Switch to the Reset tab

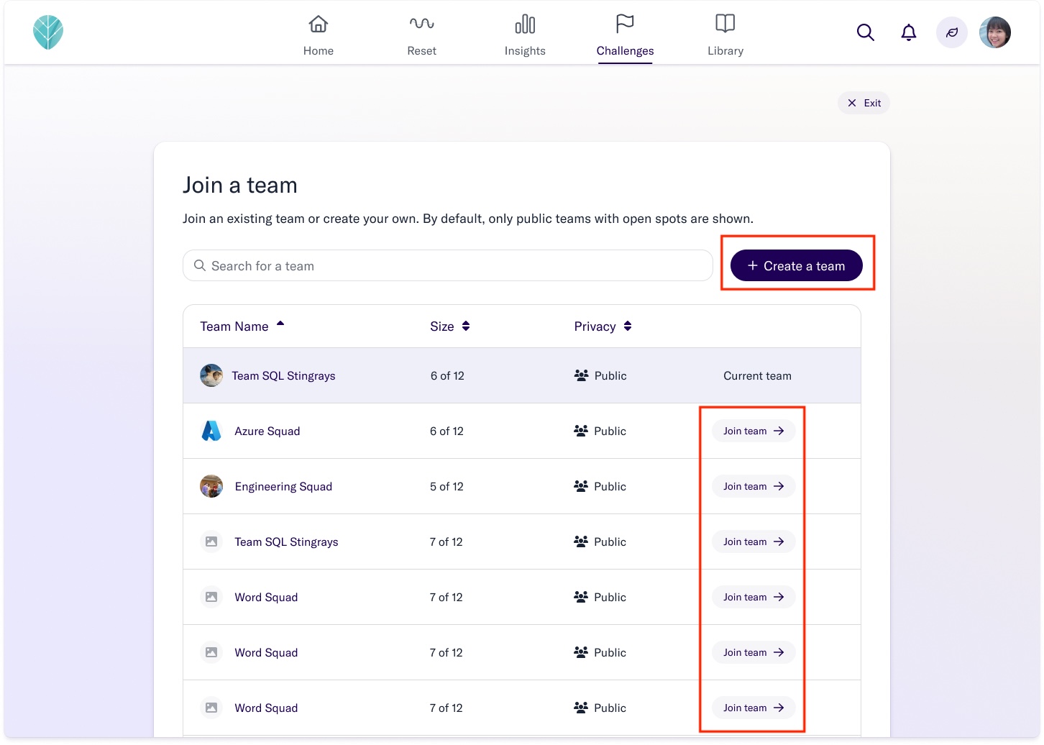coord(421,35)
